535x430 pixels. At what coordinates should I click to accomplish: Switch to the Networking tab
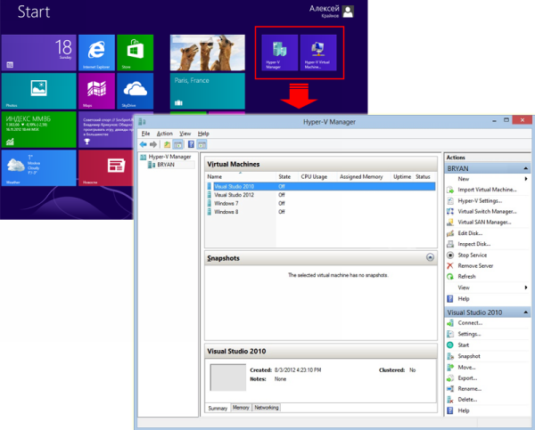[266, 408]
